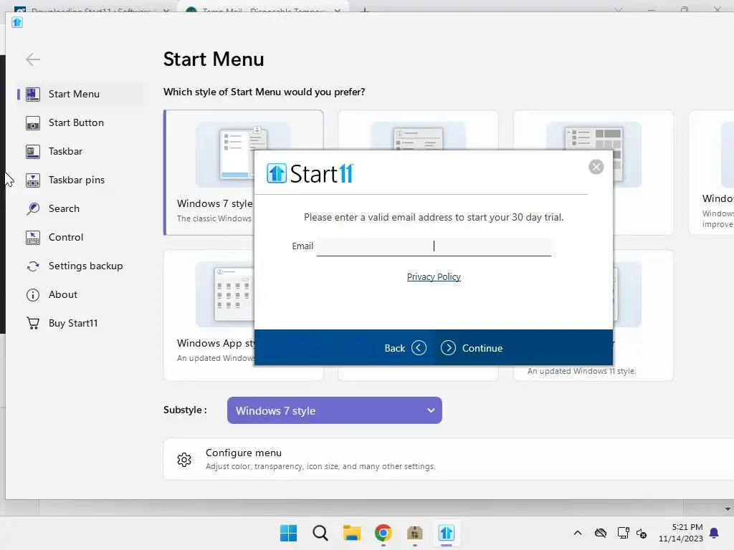
Task: Click the Settings backup sync icon
Action: [x=33, y=266]
